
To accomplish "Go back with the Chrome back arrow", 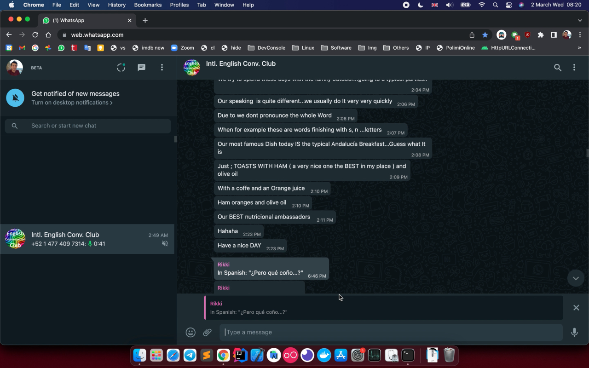I will pyautogui.click(x=9, y=35).
